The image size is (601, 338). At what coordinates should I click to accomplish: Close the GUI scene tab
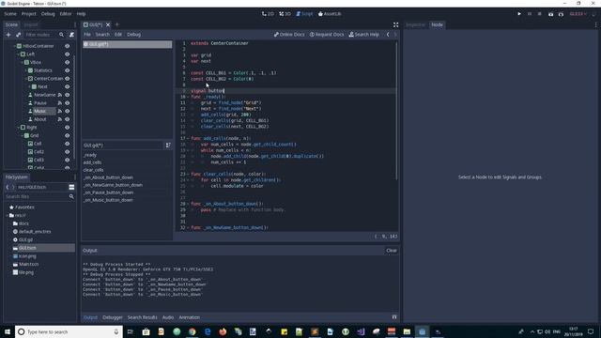[x=108, y=24]
